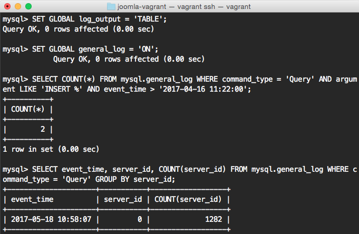Close the terminal window with the red button

click(x=7, y=6)
